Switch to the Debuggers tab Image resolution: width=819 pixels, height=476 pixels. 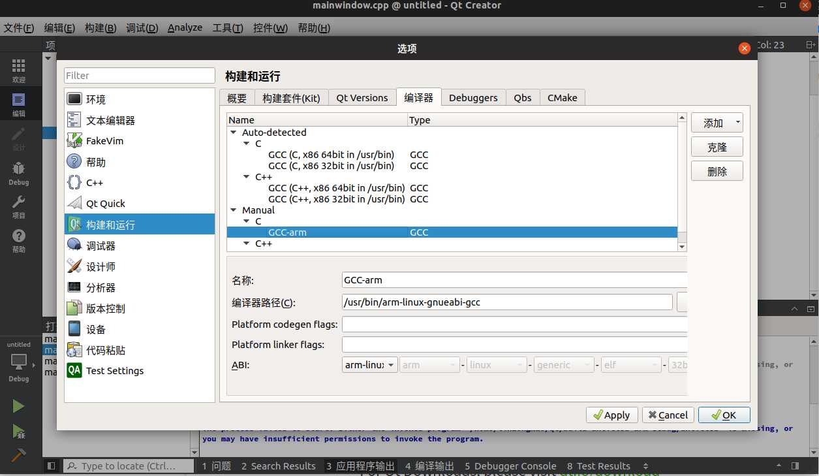(473, 98)
